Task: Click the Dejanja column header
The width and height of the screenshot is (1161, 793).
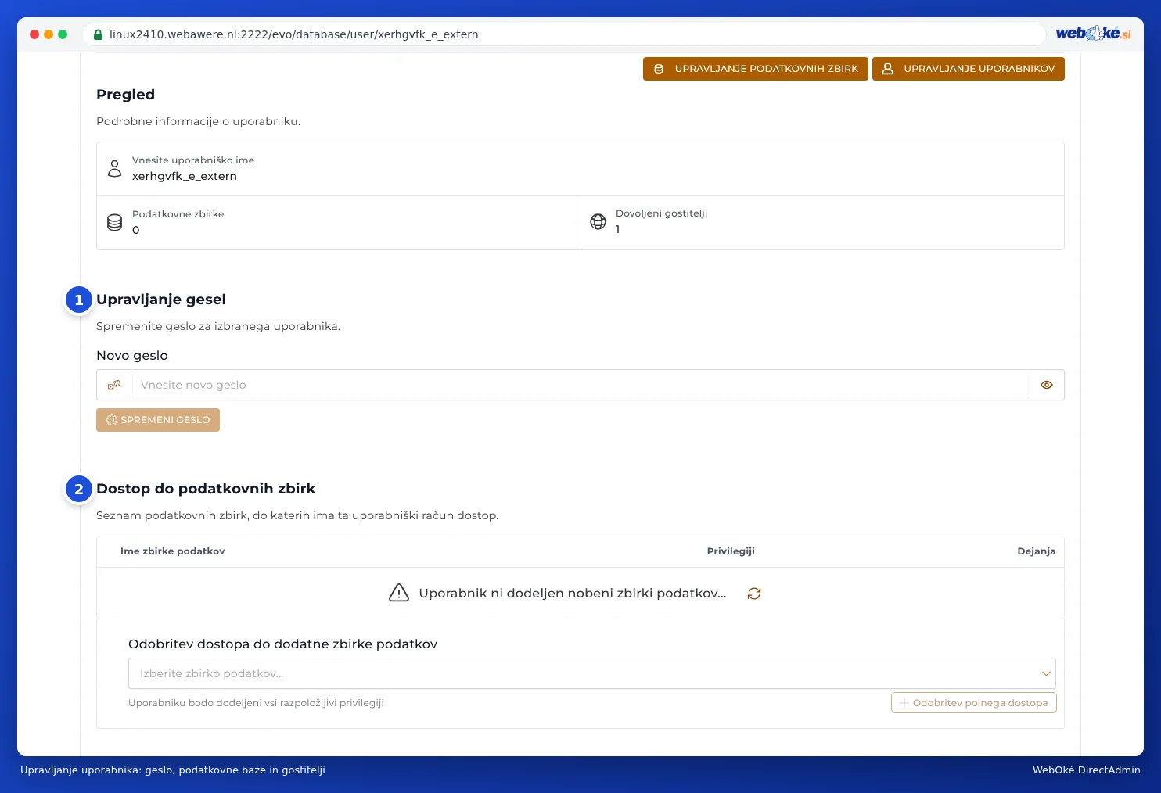Action: click(x=1037, y=551)
